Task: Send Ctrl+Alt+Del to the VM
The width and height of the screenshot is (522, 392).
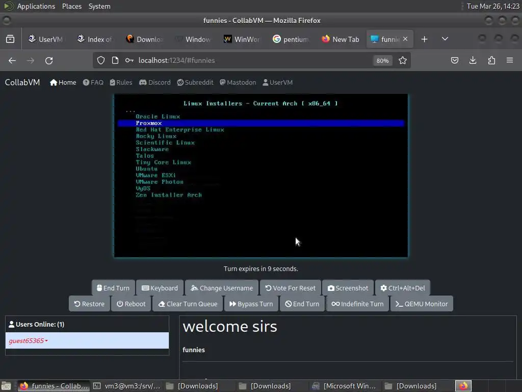Action: pos(403,288)
